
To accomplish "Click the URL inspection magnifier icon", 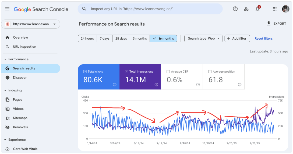I will click(7, 47).
